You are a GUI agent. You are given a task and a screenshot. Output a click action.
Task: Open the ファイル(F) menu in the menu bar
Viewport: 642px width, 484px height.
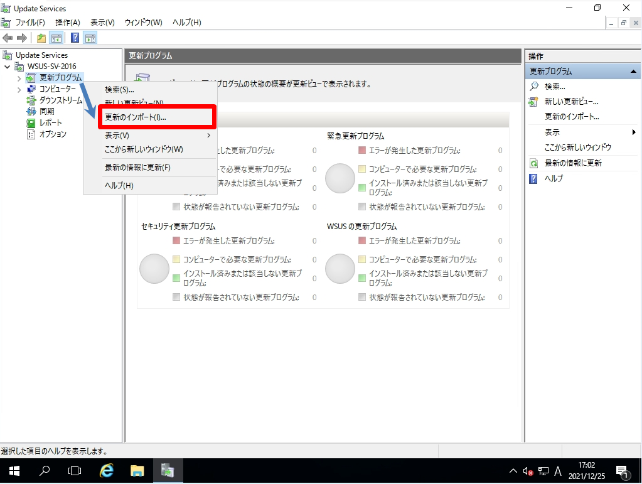point(30,23)
